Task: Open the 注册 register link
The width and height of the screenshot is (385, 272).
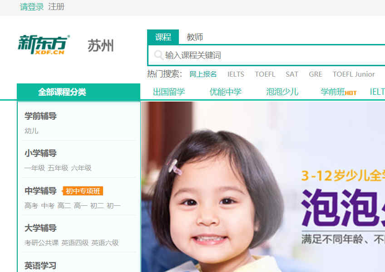Action: 56,7
